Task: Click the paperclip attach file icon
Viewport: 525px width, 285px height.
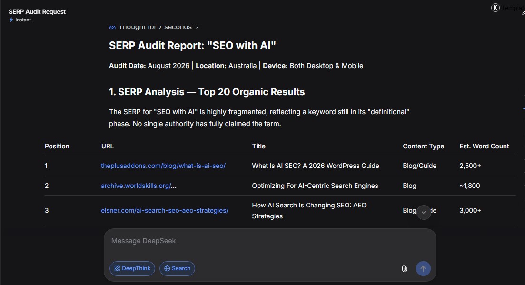Action: (x=405, y=269)
